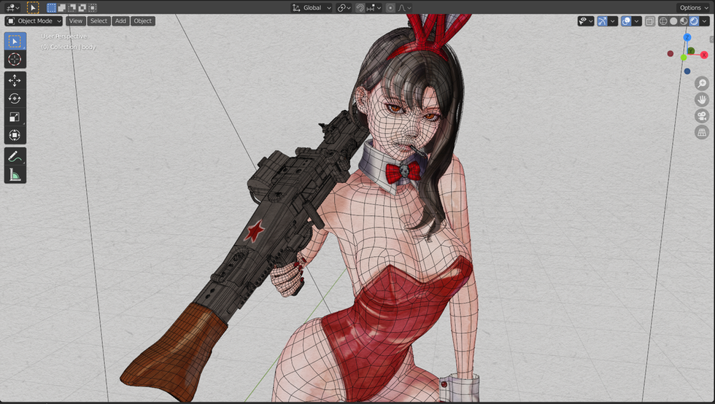Click the Zoom viewport magnifier button
This screenshot has width=715, height=404.
pos(702,83)
